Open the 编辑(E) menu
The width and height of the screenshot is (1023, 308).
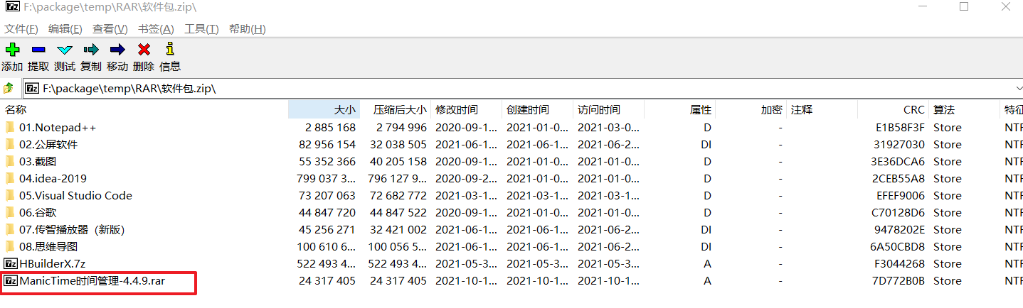pos(65,29)
